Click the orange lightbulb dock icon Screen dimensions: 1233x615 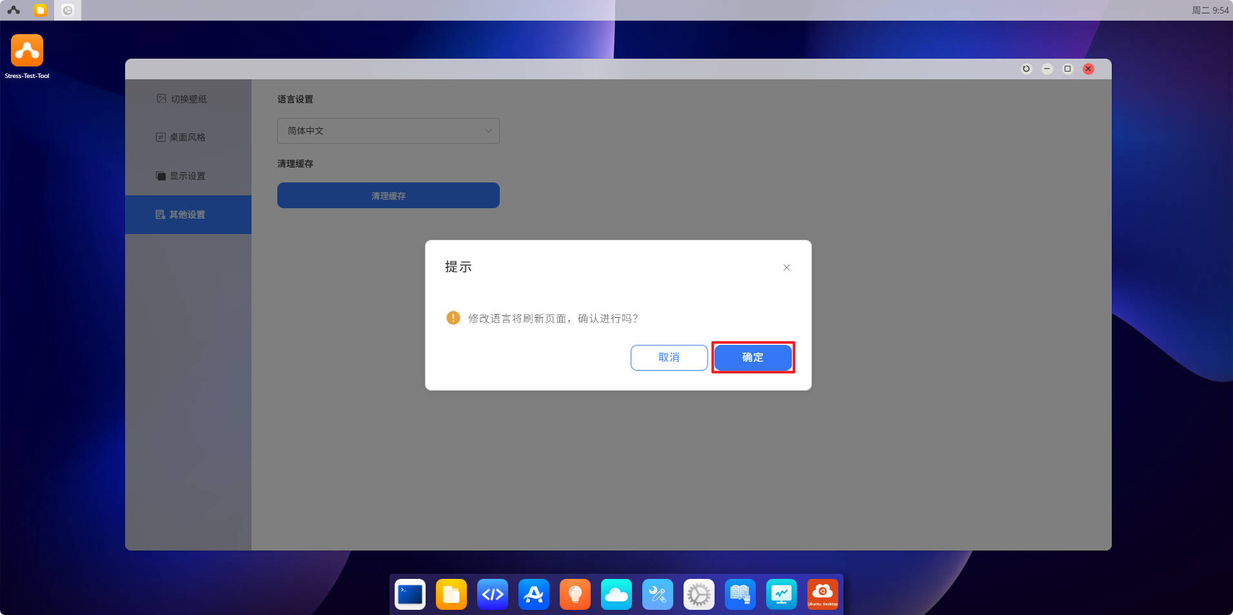click(575, 594)
